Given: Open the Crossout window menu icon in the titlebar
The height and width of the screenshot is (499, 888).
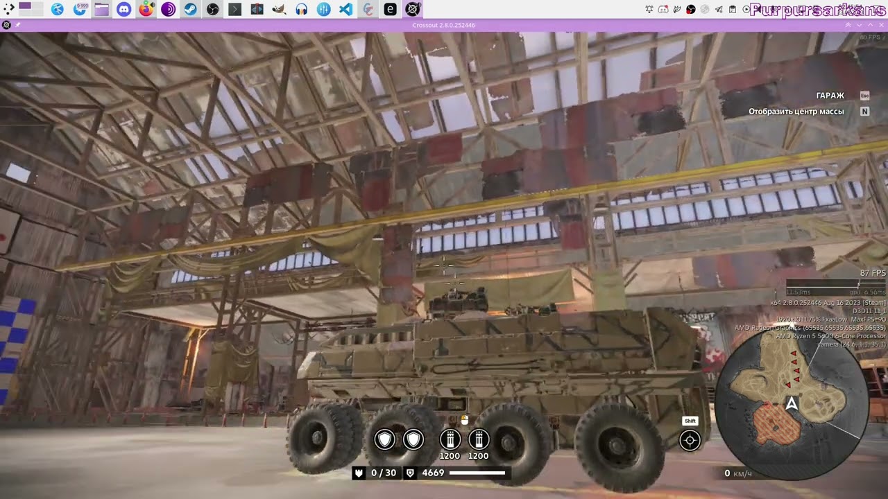Looking at the screenshot, I should pyautogui.click(x=6, y=25).
